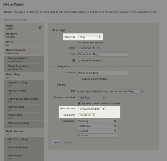Click the Add New category field
The width and height of the screenshot is (167, 161).
tap(97, 135)
